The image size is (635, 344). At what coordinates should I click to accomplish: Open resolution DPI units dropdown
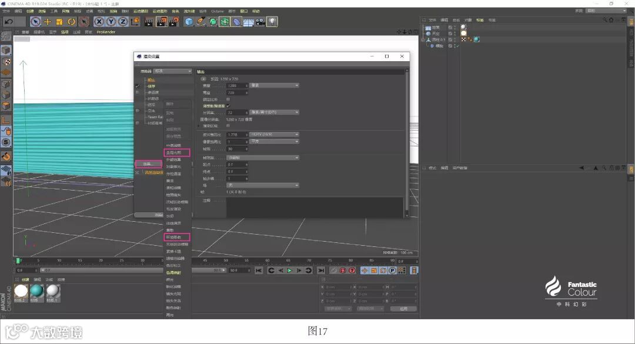coord(274,112)
